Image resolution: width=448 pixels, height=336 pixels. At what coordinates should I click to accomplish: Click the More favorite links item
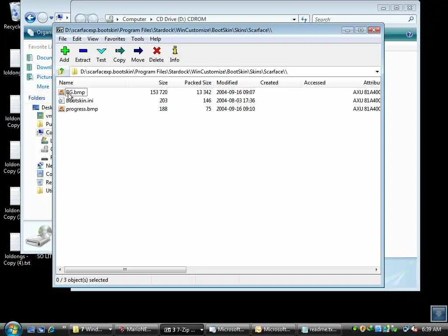click(43, 86)
